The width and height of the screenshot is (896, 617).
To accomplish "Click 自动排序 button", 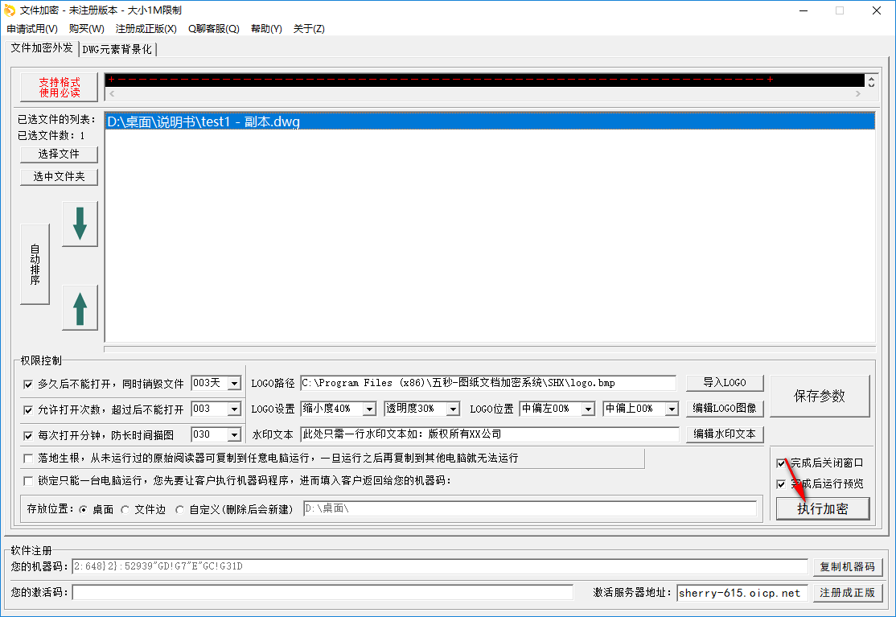I will coord(35,265).
